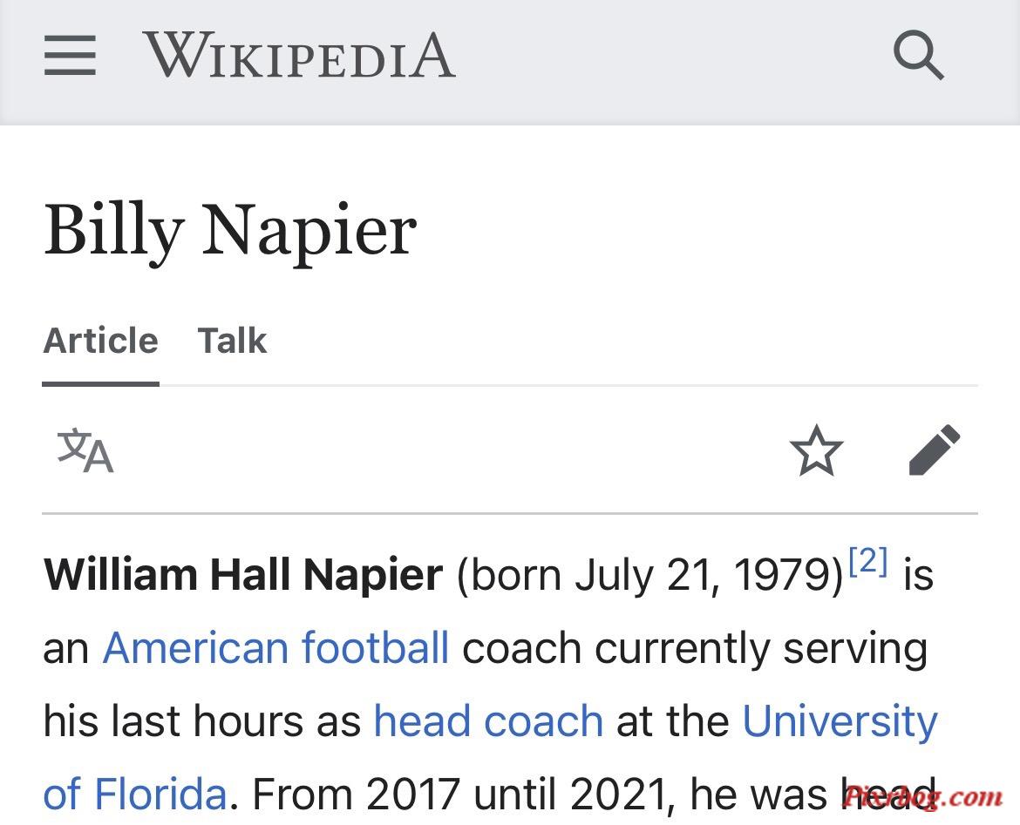This screenshot has width=1020, height=825.
Task: Open the American football link
Action: coord(275,648)
